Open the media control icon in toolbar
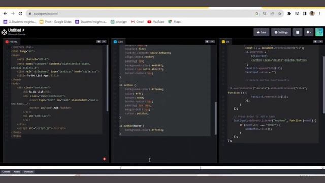Screen dimensions: 325x183 point(297,14)
